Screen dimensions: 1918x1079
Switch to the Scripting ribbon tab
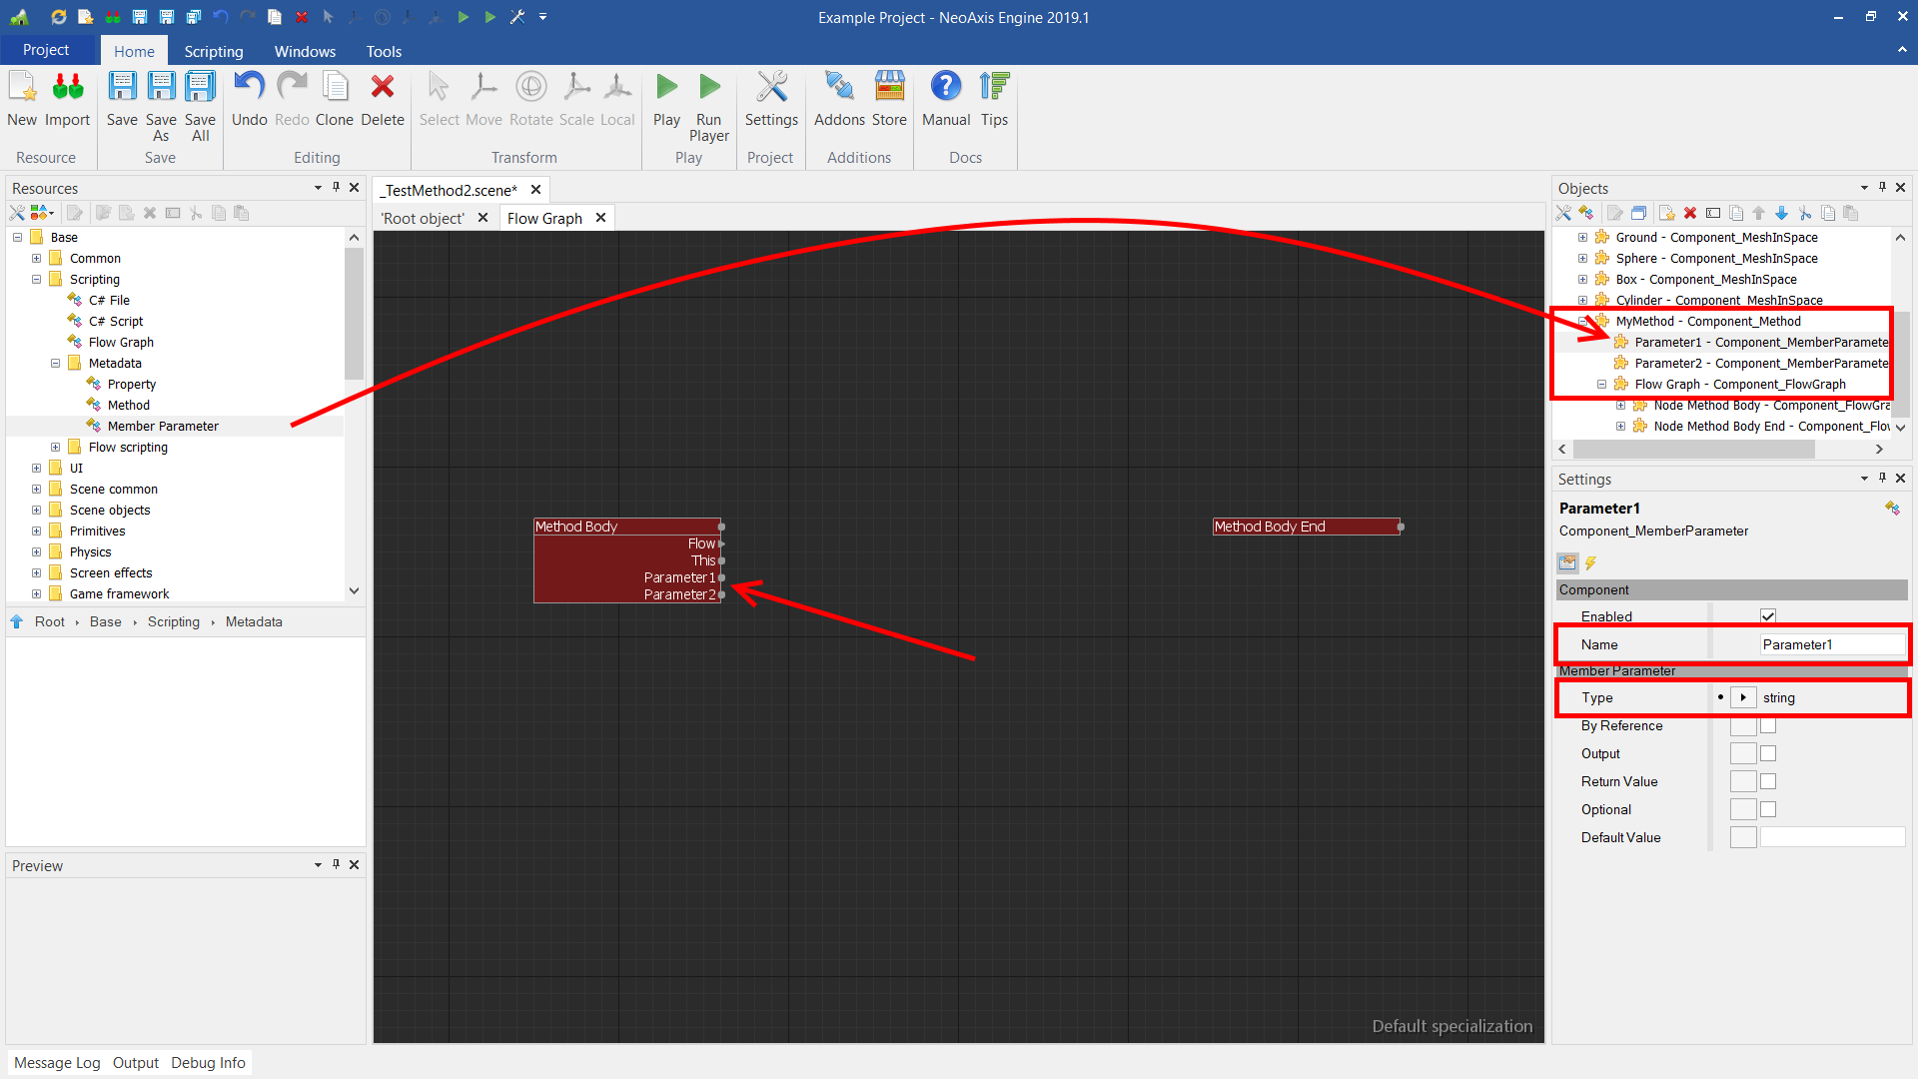point(213,51)
